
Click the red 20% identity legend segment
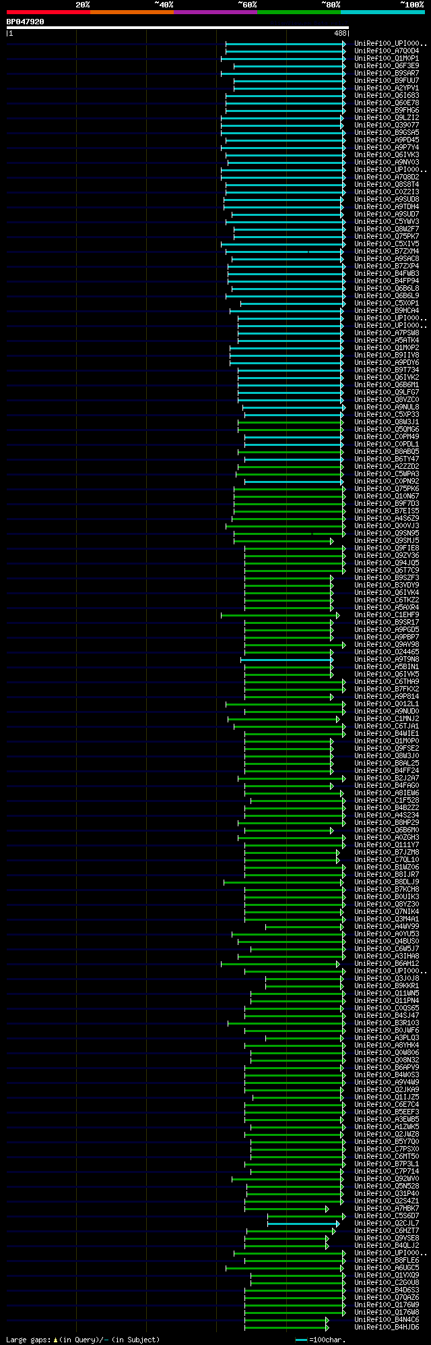coord(48,11)
